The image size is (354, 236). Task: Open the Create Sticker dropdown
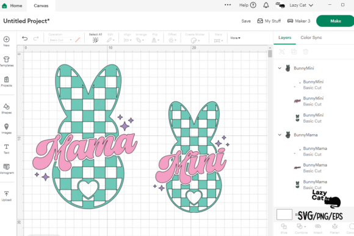tap(195, 40)
